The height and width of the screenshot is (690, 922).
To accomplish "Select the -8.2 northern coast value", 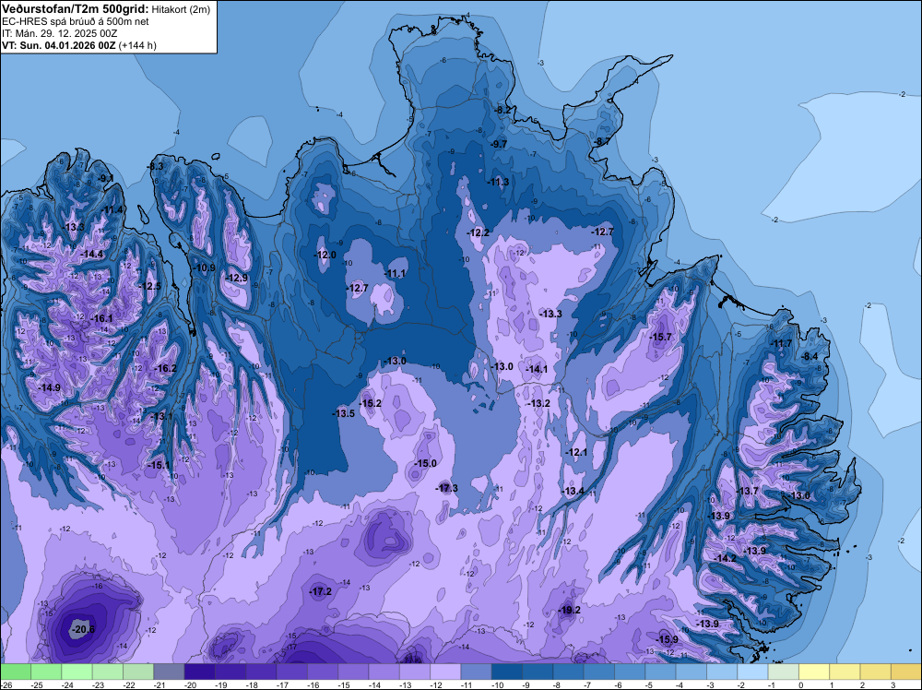I will tap(502, 111).
